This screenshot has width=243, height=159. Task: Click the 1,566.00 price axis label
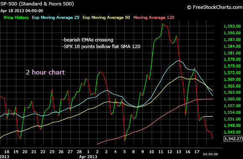pos(232,86)
